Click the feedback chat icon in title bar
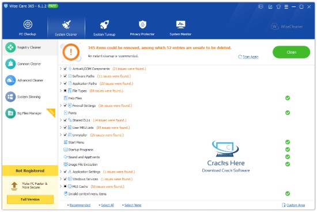 (x=261, y=7)
